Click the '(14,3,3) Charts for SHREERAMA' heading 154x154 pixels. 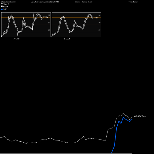point(45,2)
